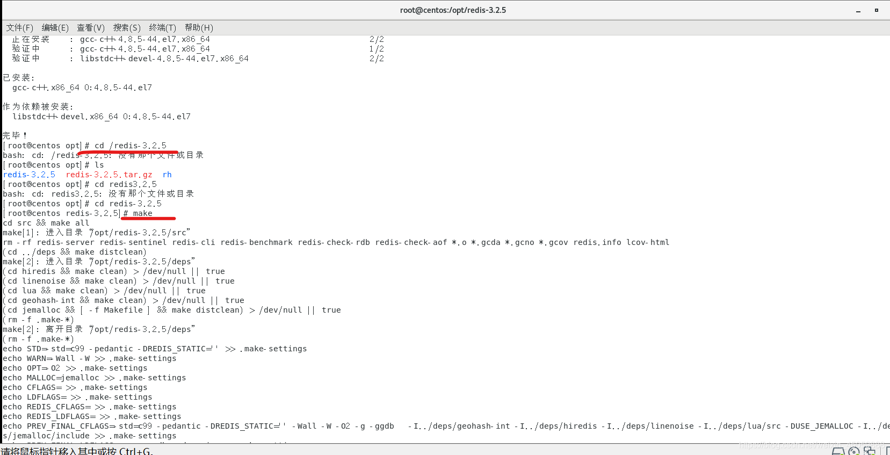Click the VMware hard disk status icon
Viewport: 890px width, 455px height.
coord(838,451)
